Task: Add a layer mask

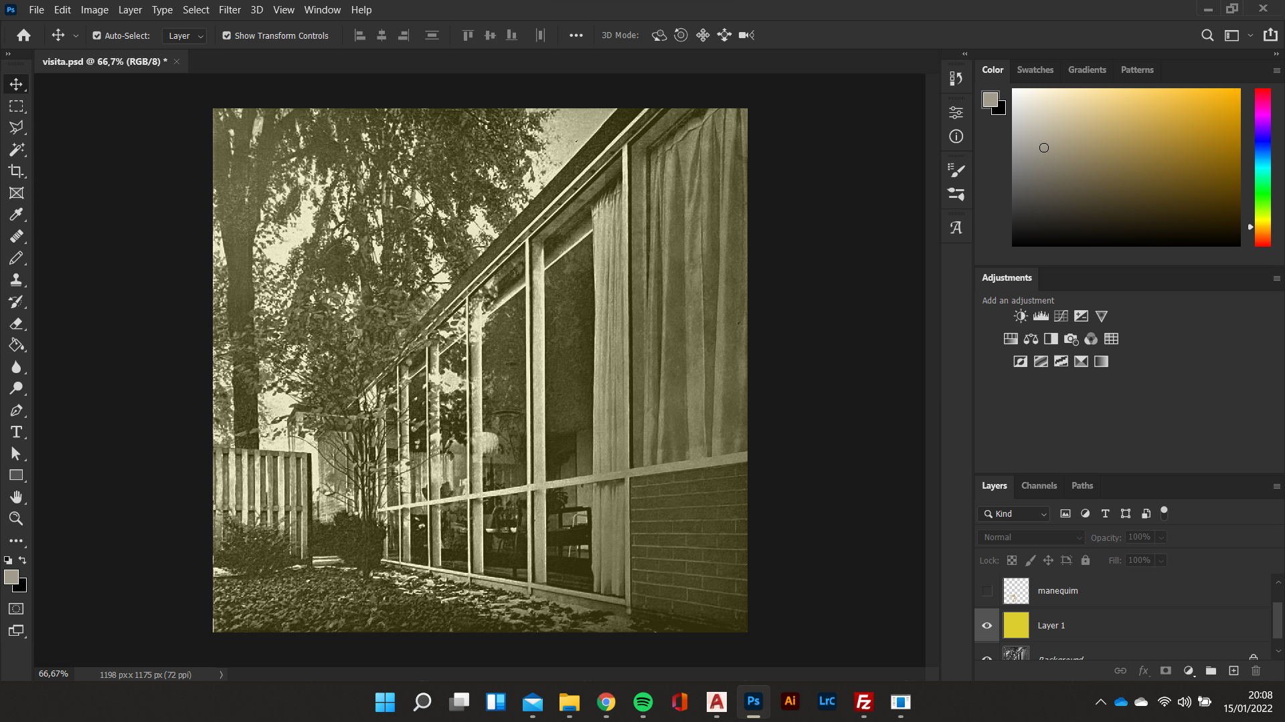Action: click(1165, 671)
